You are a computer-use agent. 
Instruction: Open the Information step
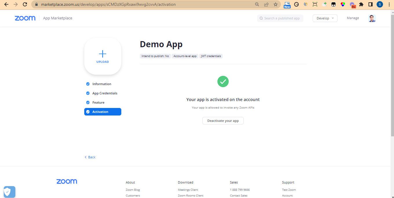coord(102,84)
